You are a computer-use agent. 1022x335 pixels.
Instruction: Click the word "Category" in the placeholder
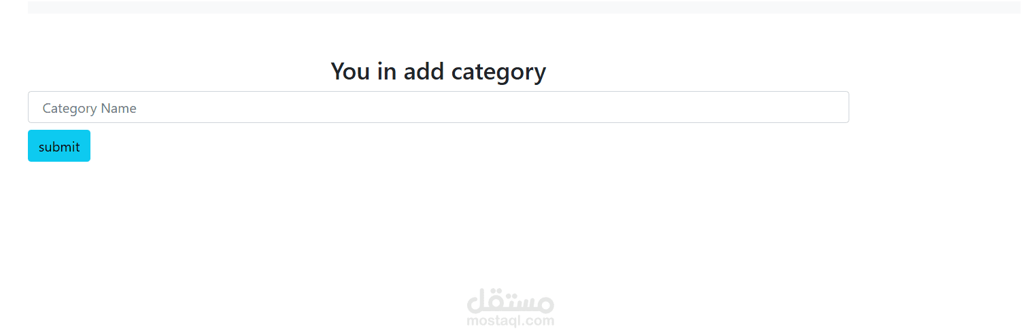click(x=69, y=108)
